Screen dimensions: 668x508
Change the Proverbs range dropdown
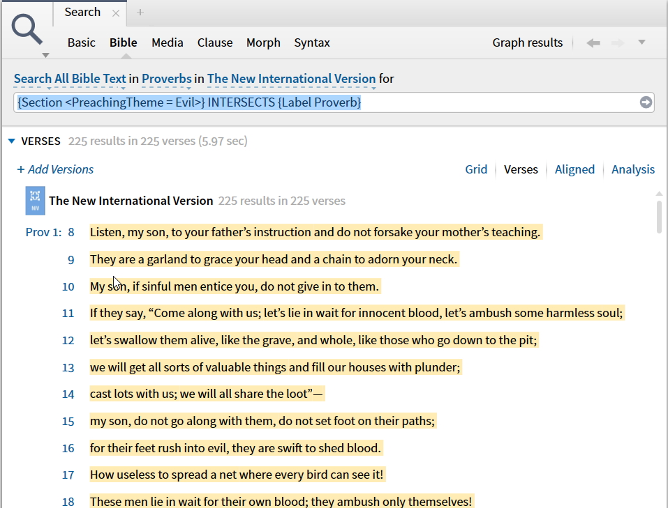click(x=167, y=79)
